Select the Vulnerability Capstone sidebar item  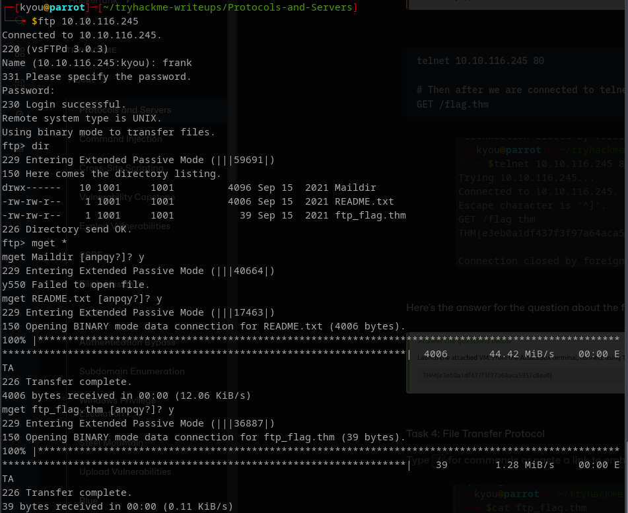[x=126, y=197]
